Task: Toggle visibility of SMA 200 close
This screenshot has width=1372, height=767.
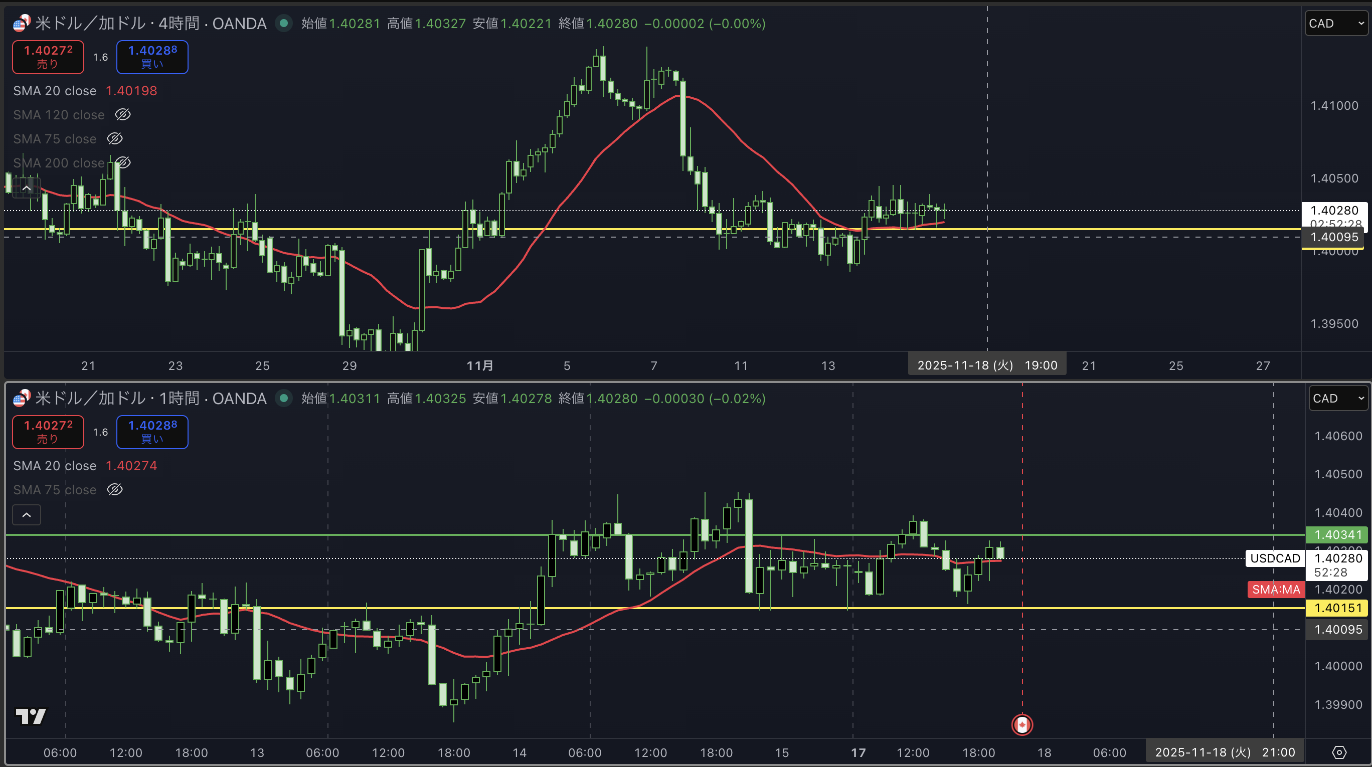Action: (123, 162)
